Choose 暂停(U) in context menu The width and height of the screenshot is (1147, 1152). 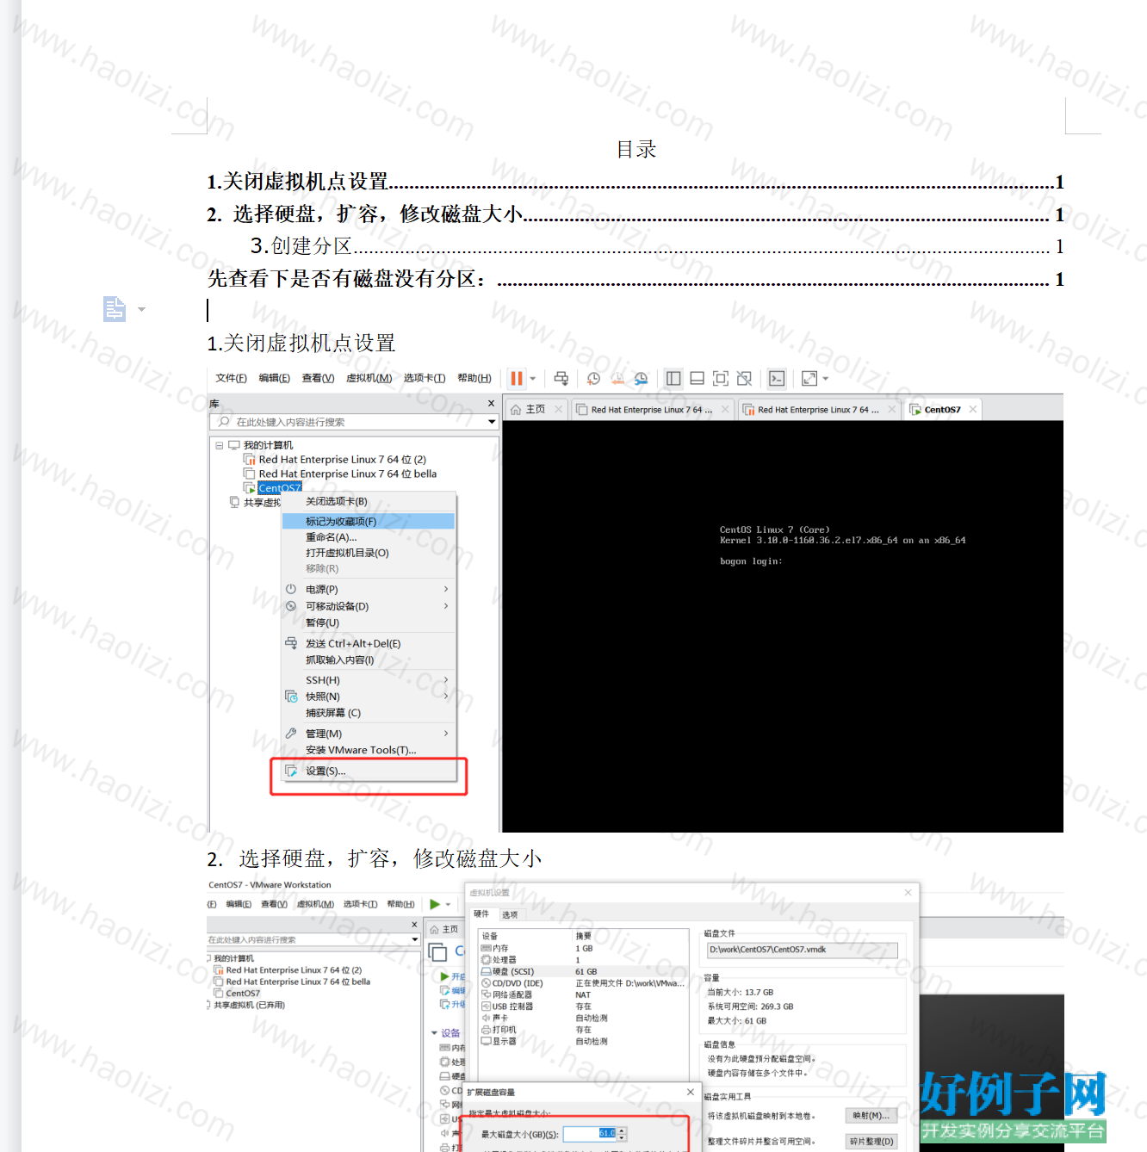pos(323,622)
